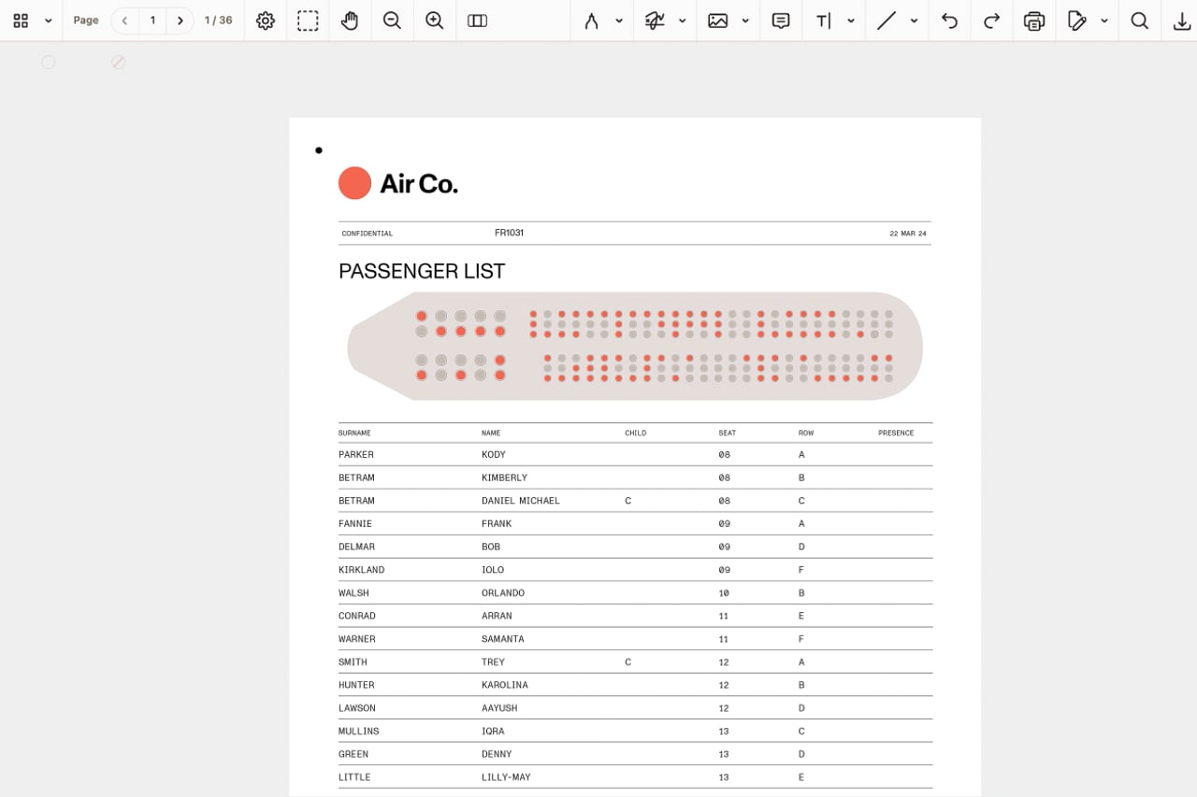1197x797 pixels.
Task: Search within the document
Action: click(x=1139, y=21)
